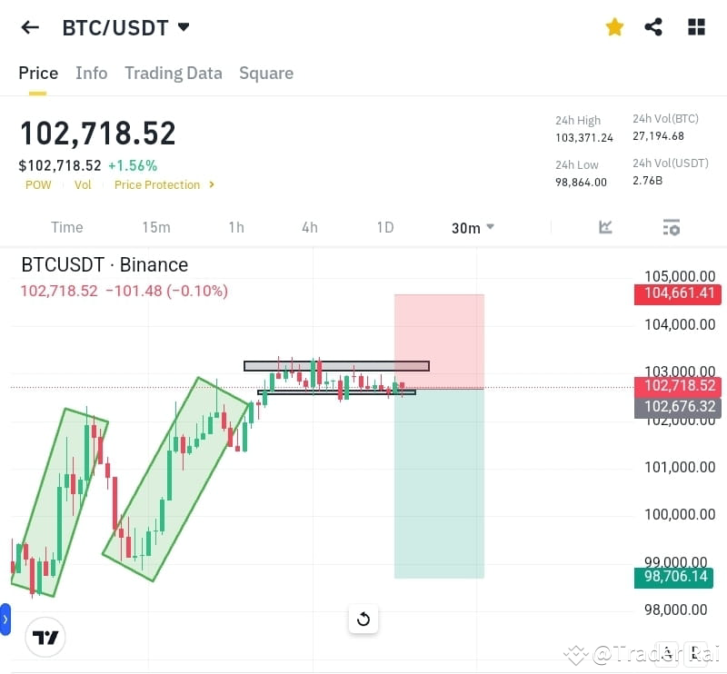Open the indicators tool on the chart toolbar

pyautogui.click(x=605, y=227)
